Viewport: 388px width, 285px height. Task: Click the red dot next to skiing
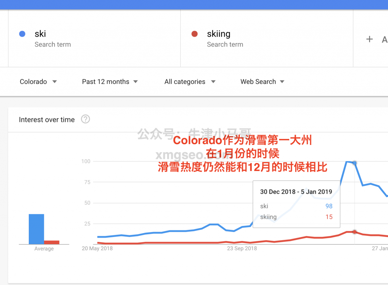pyautogui.click(x=195, y=34)
